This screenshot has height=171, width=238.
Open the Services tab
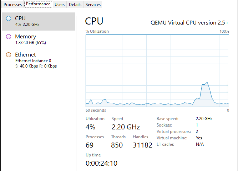[93, 5]
